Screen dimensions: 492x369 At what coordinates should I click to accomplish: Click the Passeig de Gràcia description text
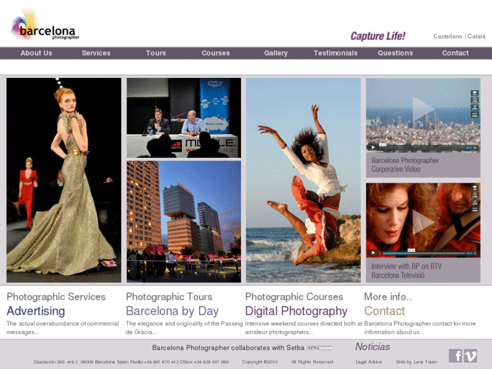coord(184,328)
